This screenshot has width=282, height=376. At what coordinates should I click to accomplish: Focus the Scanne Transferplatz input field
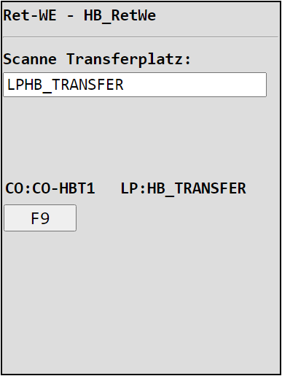pos(135,85)
